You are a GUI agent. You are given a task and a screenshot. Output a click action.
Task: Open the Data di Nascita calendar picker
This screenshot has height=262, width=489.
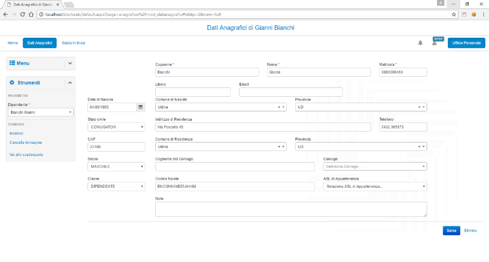(x=140, y=107)
